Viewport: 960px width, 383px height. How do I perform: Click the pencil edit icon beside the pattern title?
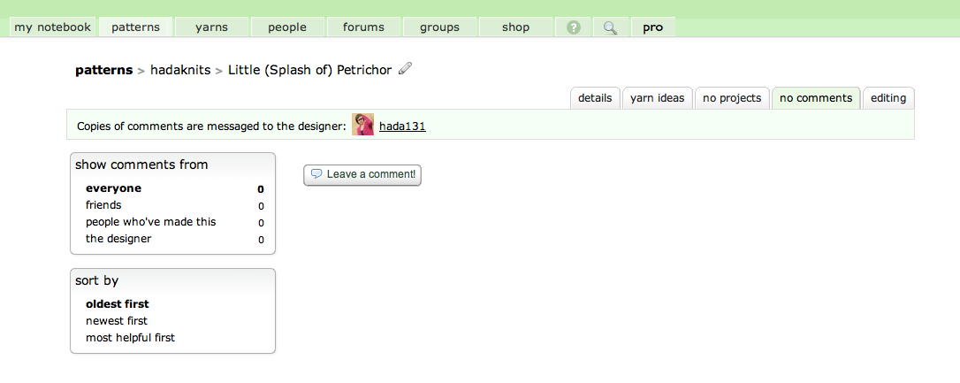[406, 69]
